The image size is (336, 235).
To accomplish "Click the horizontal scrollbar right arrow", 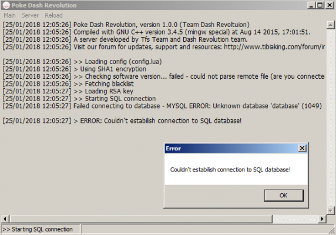I will click(322, 219).
